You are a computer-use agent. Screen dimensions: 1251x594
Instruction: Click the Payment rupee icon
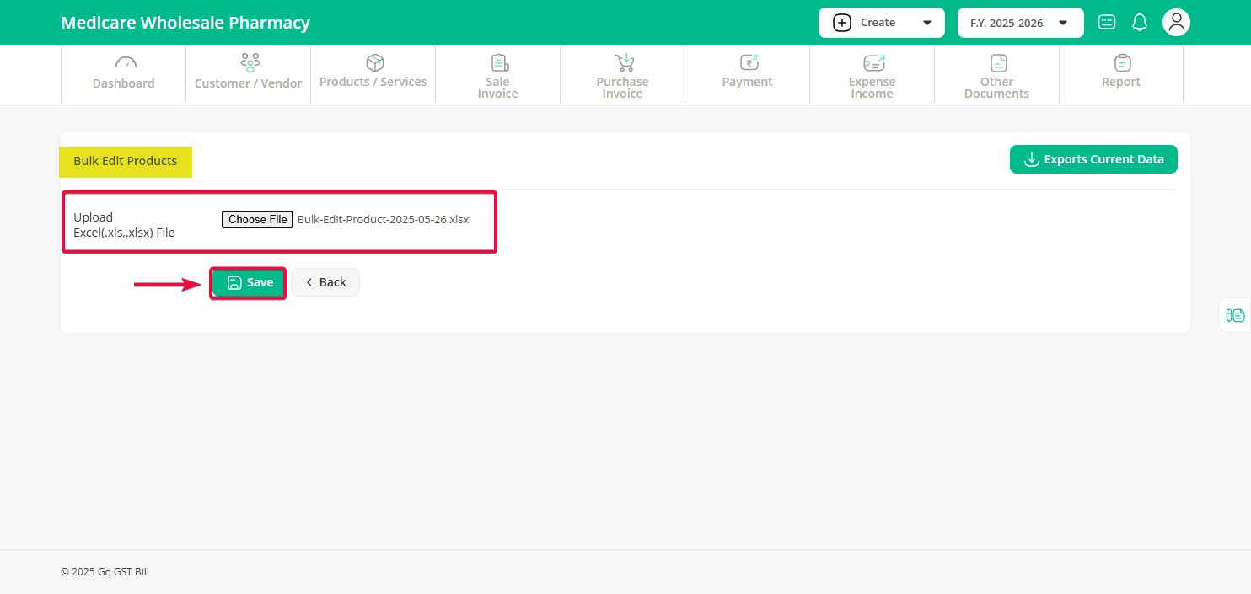[x=749, y=62]
